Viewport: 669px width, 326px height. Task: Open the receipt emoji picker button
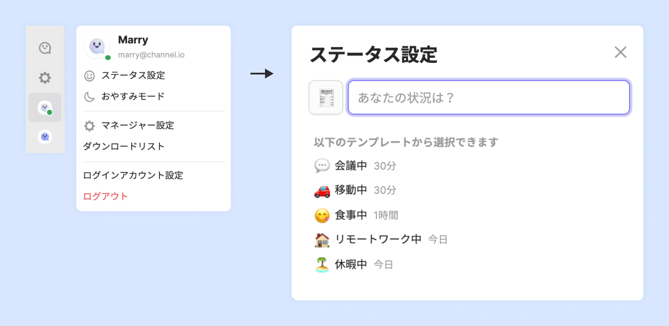[326, 98]
